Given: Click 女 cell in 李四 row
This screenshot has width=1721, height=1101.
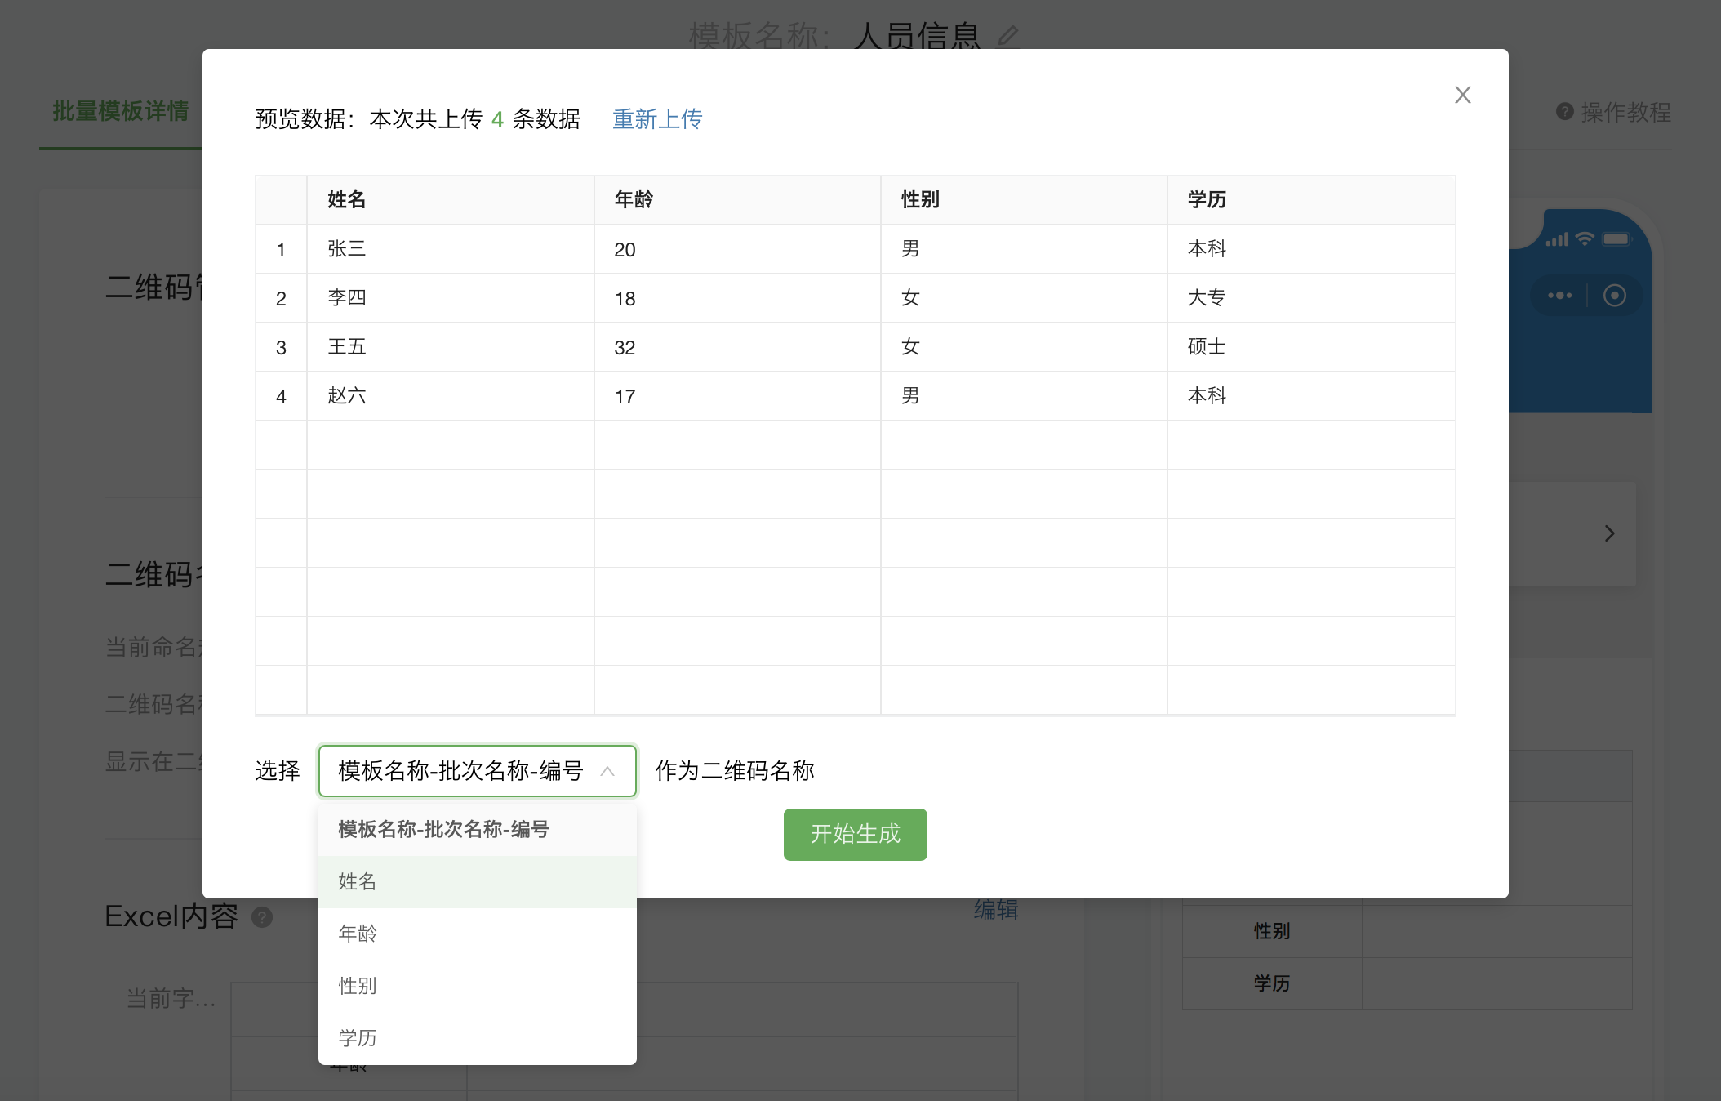Looking at the screenshot, I should tap(1024, 298).
